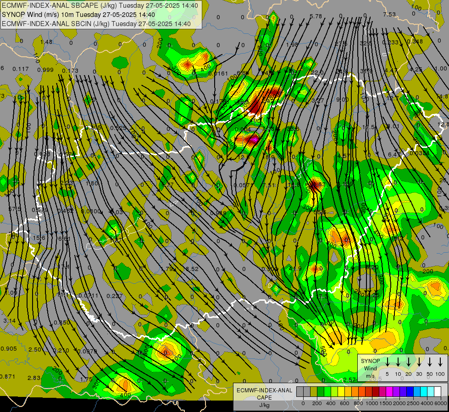Click the 'CAPE' legend label
449x412 pixels.
264,398
